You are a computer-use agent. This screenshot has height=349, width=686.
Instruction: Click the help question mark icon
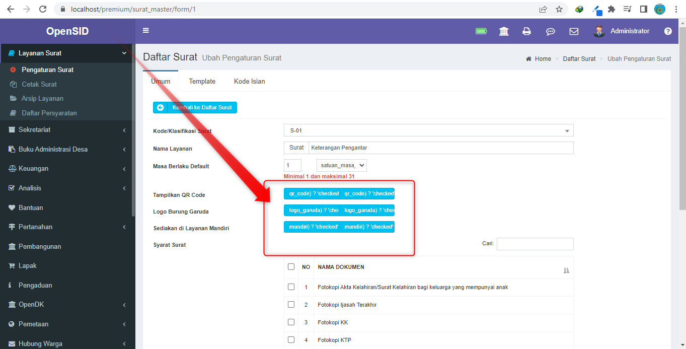pyautogui.click(x=668, y=31)
